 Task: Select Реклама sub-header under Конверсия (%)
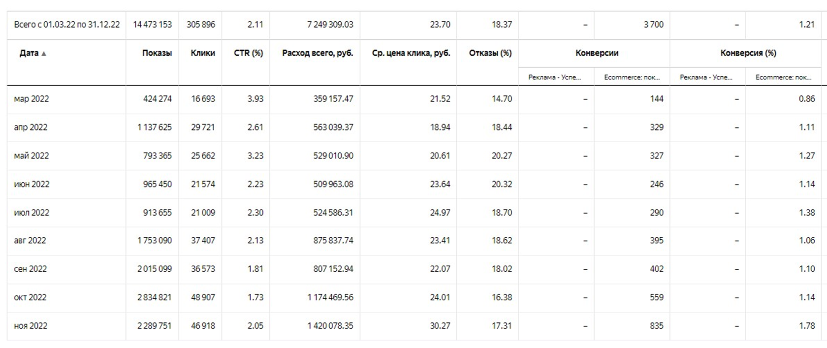(706, 77)
